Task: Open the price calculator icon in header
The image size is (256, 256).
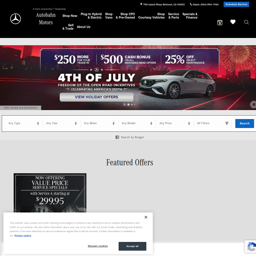Action: tap(220, 23)
